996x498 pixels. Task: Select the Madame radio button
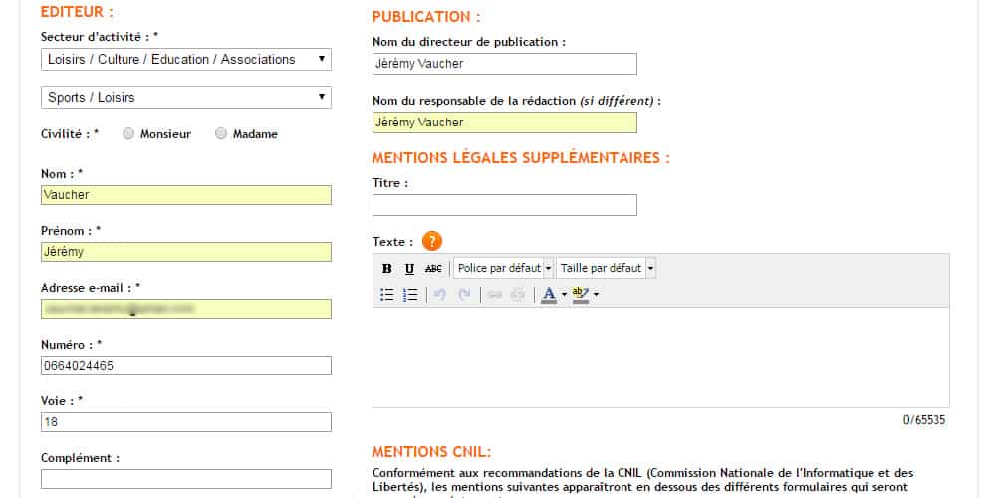click(x=220, y=134)
